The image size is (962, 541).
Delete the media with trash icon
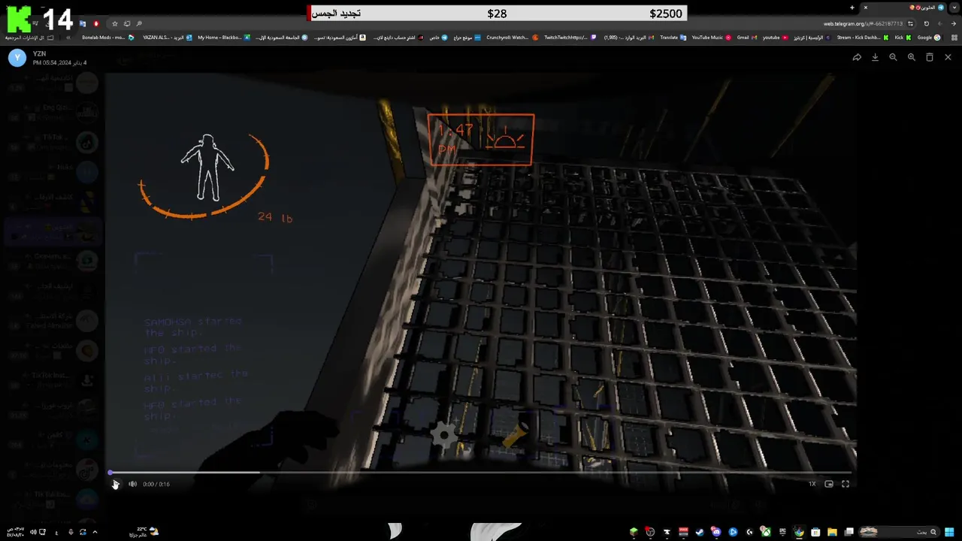[x=930, y=57]
